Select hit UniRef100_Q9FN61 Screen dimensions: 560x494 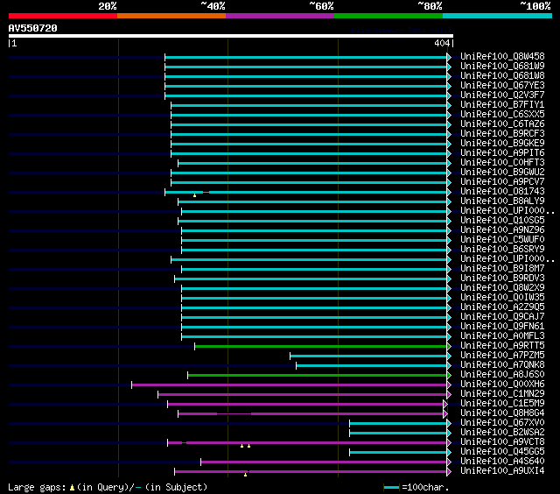tap(502, 327)
